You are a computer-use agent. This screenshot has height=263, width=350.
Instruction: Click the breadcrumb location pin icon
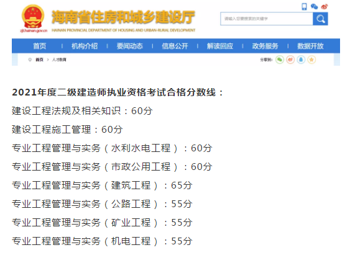tap(30, 60)
